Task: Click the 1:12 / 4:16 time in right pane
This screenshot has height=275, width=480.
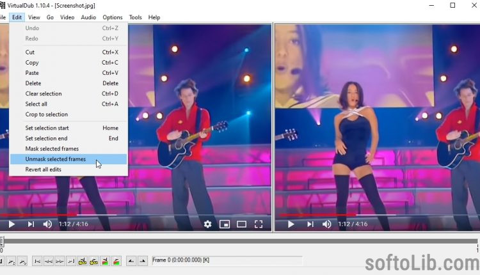Action: click(x=353, y=224)
